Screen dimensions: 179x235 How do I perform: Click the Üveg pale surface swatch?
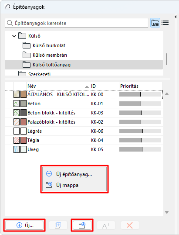pos(24,149)
